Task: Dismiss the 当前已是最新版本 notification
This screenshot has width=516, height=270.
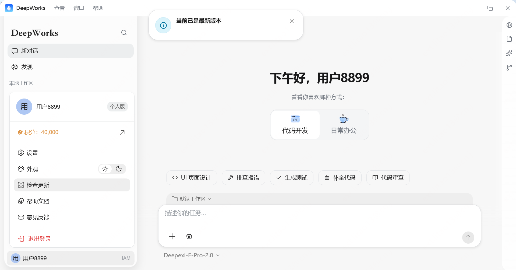Action: pos(292,21)
